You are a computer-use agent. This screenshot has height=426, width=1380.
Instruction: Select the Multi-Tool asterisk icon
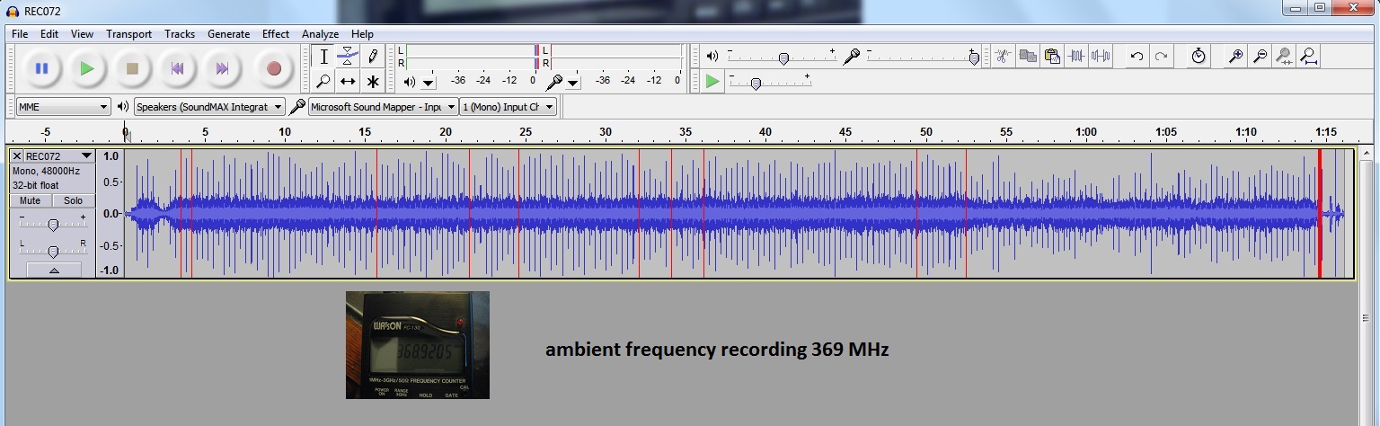pos(372,82)
